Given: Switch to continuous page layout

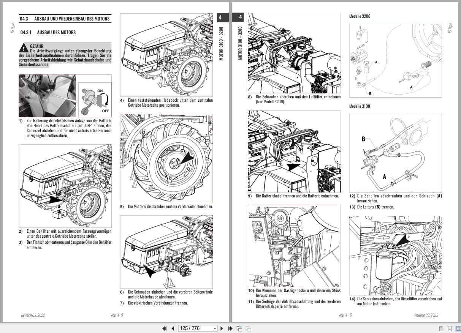Looking at the screenshot, I should pos(450,329).
